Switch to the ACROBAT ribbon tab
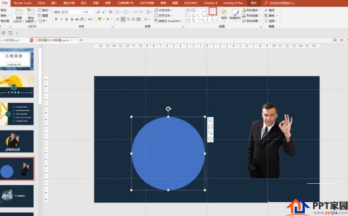 190,3
